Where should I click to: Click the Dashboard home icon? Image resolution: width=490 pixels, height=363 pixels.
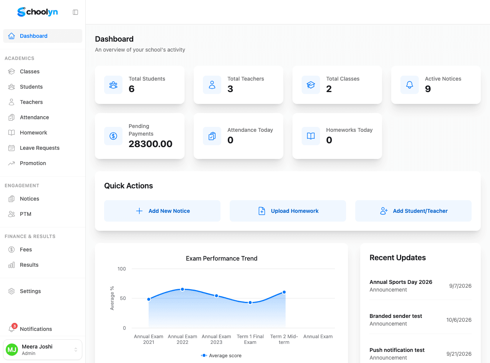pos(11,36)
